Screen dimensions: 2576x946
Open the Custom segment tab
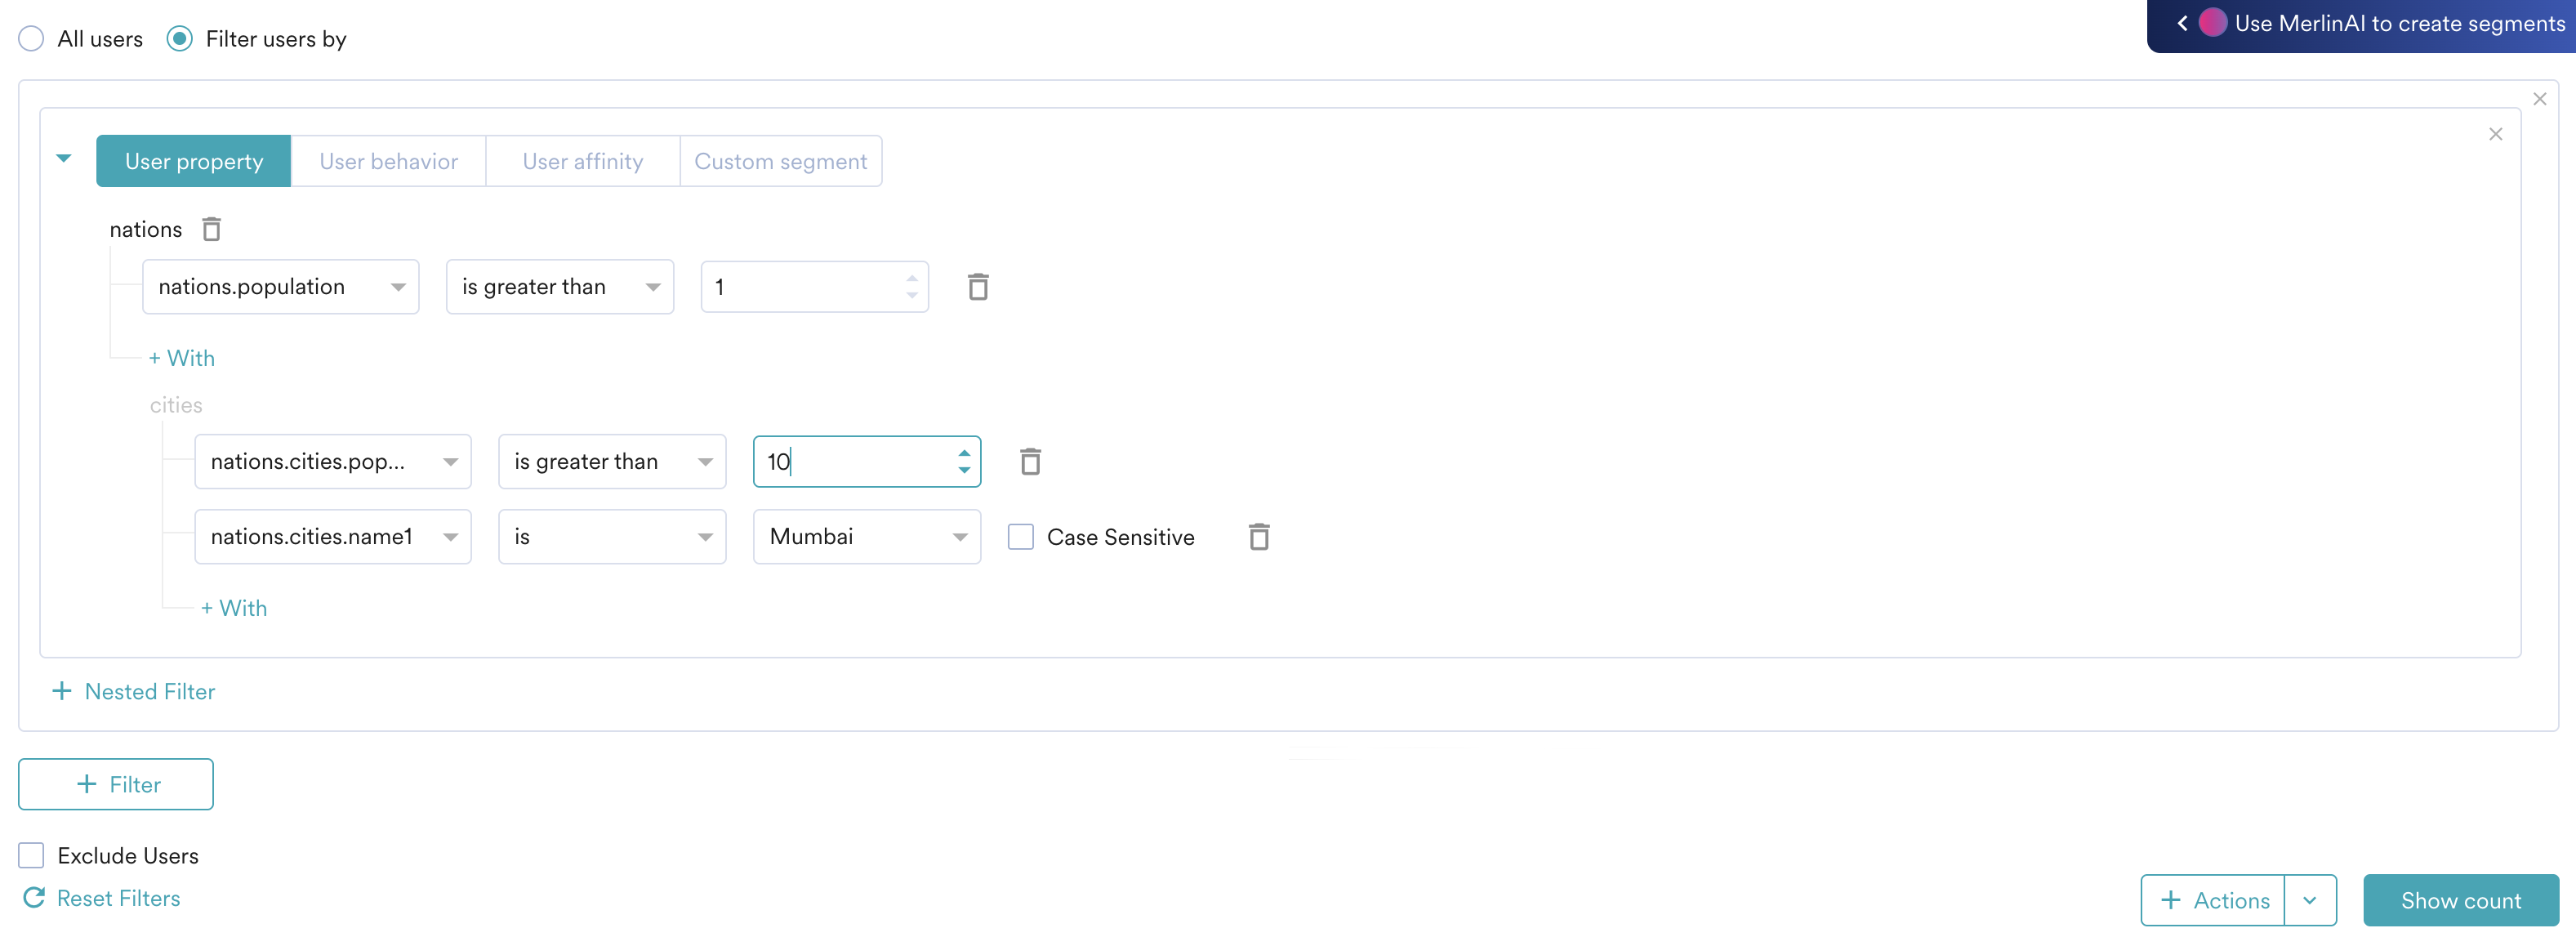[x=781, y=160]
